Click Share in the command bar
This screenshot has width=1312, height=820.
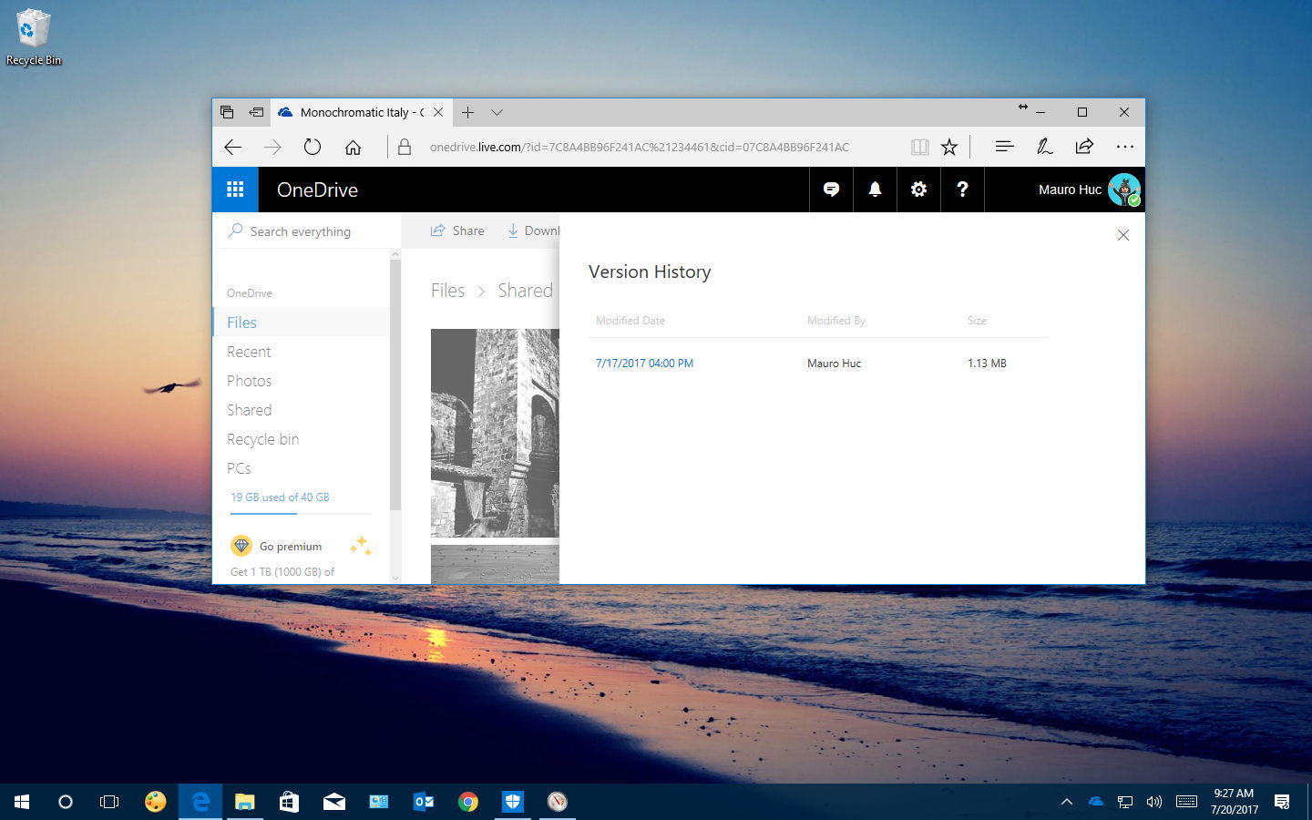coord(457,231)
